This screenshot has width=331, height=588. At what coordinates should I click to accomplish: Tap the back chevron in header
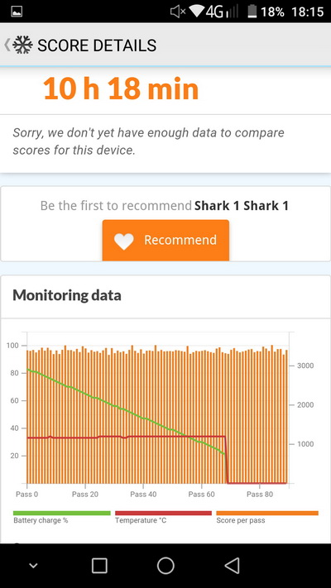7,45
